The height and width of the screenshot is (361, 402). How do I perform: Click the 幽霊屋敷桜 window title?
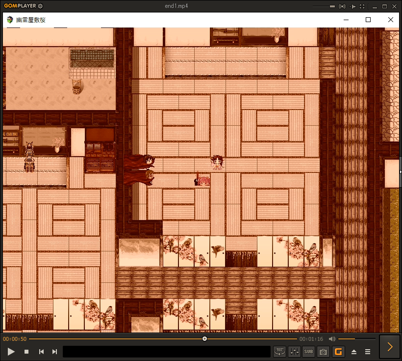pyautogui.click(x=31, y=20)
